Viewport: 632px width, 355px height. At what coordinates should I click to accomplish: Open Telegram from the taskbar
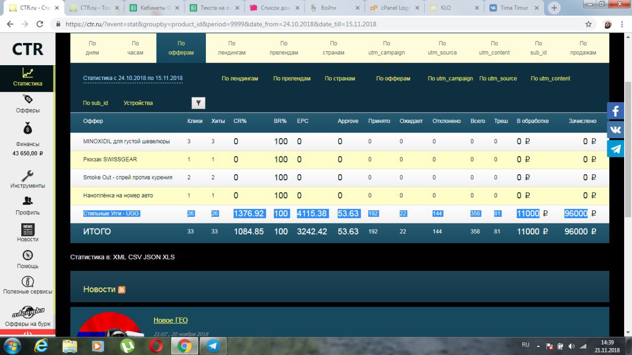[213, 345]
